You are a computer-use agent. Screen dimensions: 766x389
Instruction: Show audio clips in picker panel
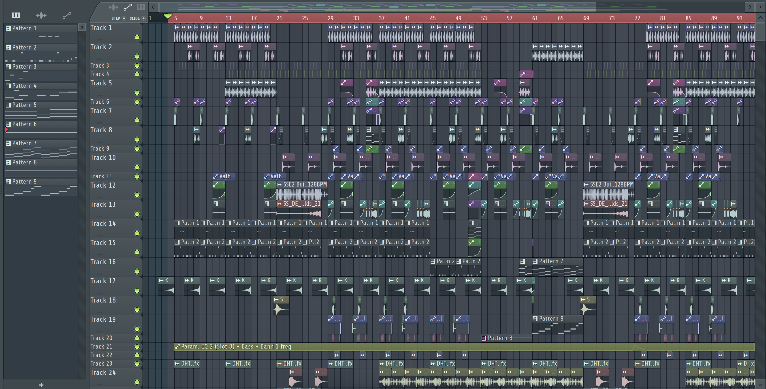coord(41,15)
